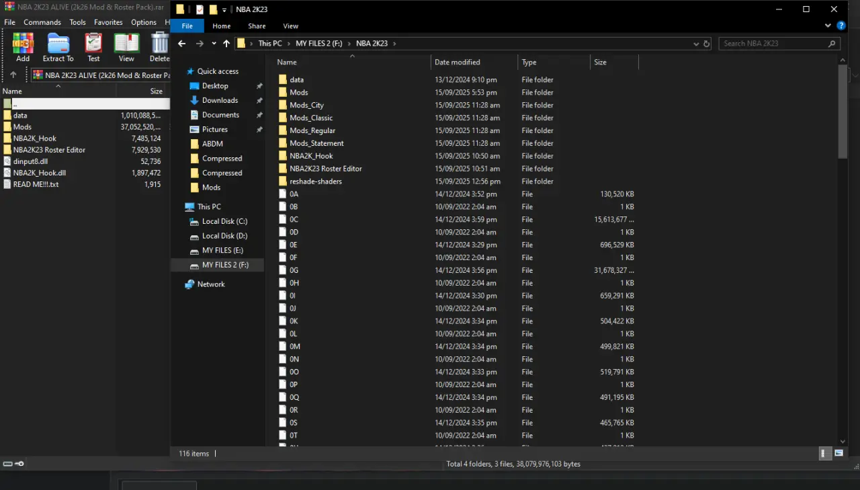Switch Explorer to large thumbnails view

click(838, 454)
